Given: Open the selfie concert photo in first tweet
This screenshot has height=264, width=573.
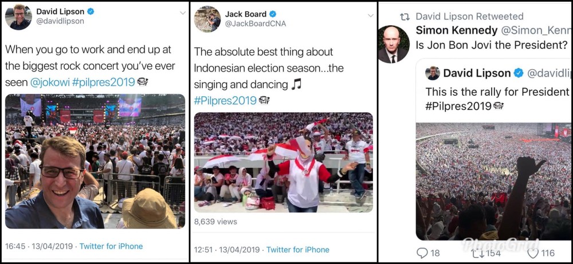Looking at the screenshot, I should 95,161.
